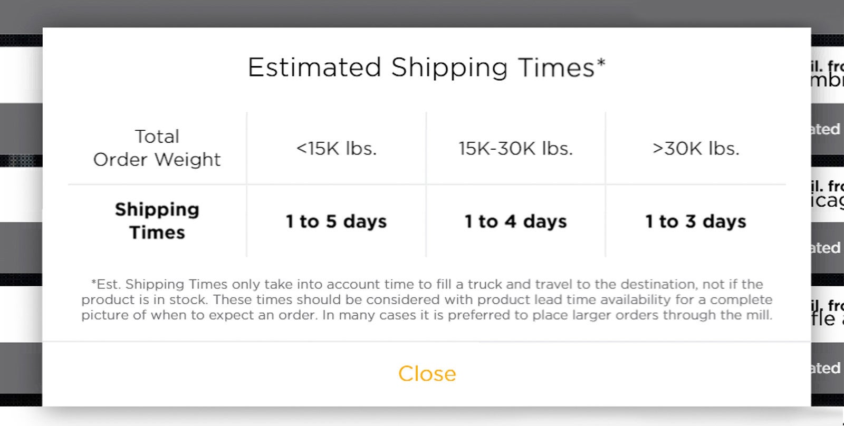
Task: Click the >30K lbs. weight column
Action: [695, 148]
